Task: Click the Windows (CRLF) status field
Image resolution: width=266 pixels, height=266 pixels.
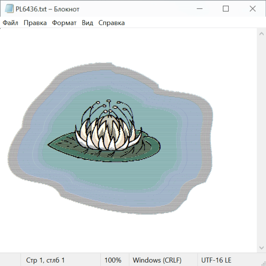Action: coord(157,260)
